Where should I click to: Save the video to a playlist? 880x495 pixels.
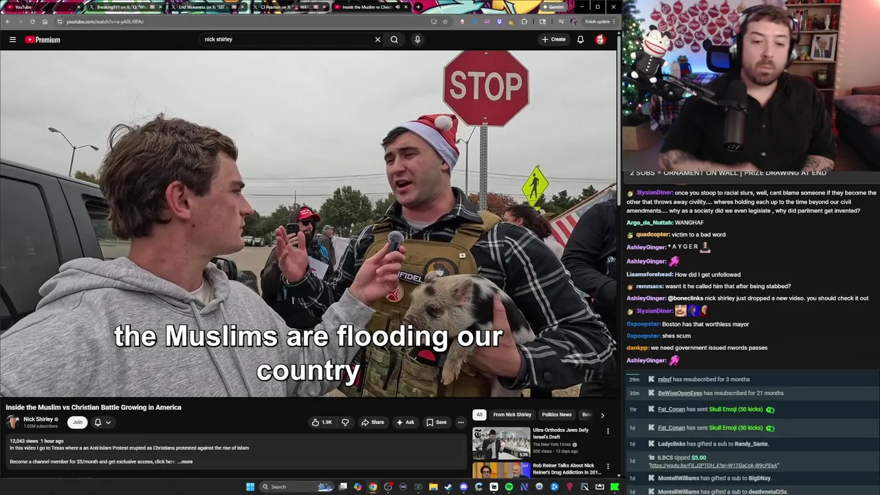[x=436, y=422]
